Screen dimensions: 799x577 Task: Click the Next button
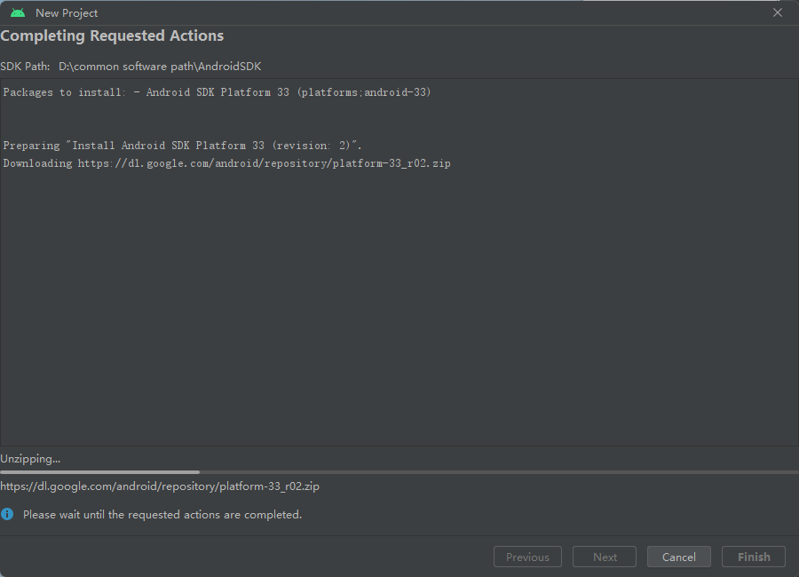[605, 557]
